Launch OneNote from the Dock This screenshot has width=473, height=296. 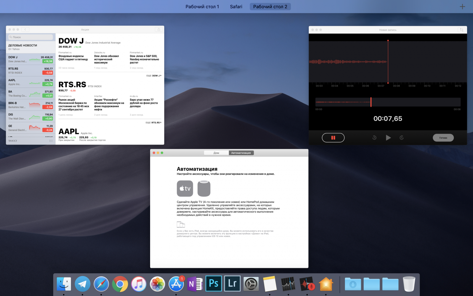tap(195, 284)
